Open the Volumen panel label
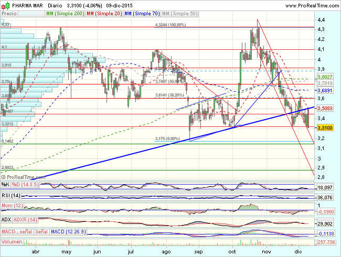 [x=12, y=242]
